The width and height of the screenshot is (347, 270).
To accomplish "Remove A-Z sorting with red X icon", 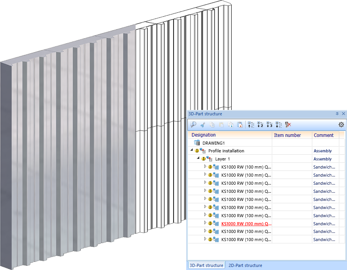I will click(288, 125).
